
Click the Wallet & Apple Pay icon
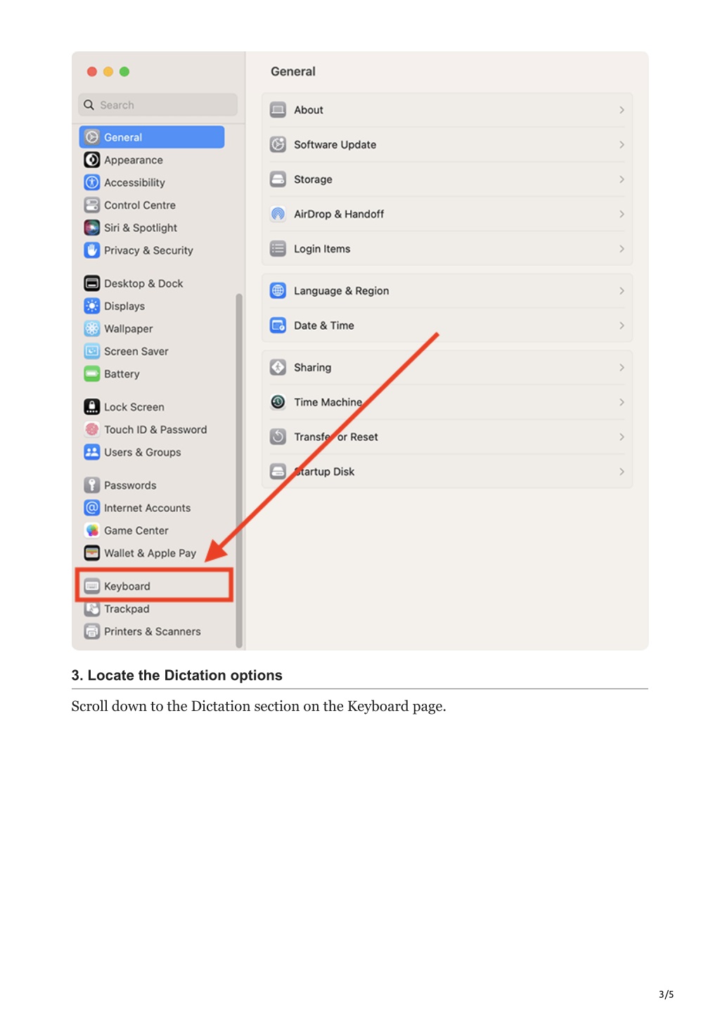pyautogui.click(x=92, y=553)
